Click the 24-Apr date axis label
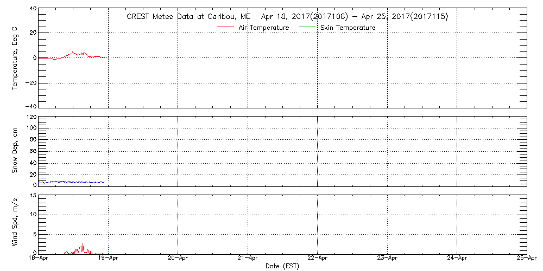The height and width of the screenshot is (271, 543). 457,257
